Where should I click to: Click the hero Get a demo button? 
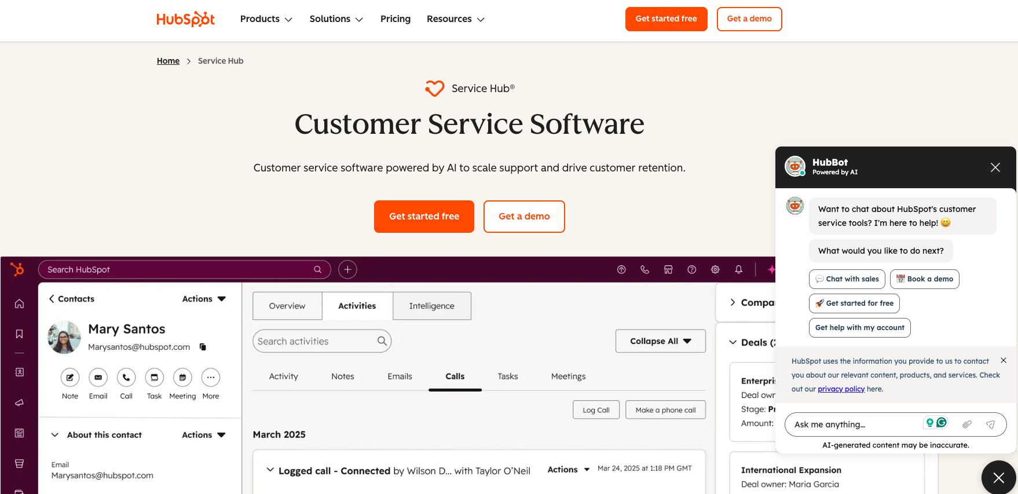pyautogui.click(x=524, y=217)
